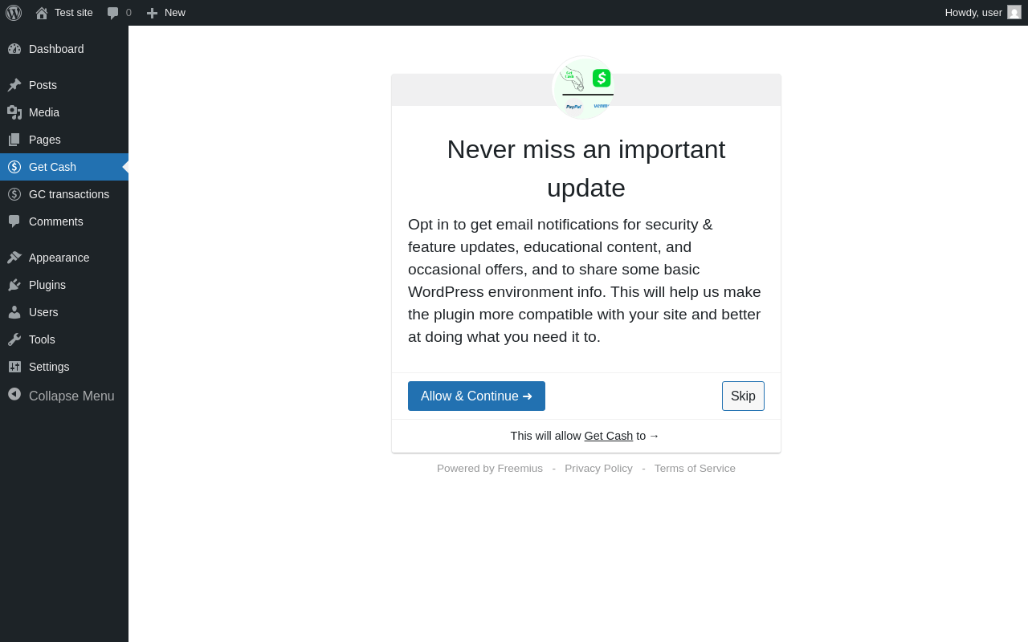The width and height of the screenshot is (1028, 642).
Task: Open the comments bubble icon in admin bar
Action: pyautogui.click(x=112, y=13)
